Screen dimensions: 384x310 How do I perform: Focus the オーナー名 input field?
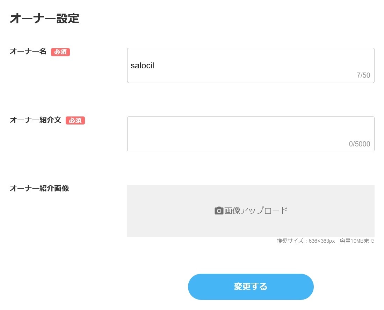(251, 65)
